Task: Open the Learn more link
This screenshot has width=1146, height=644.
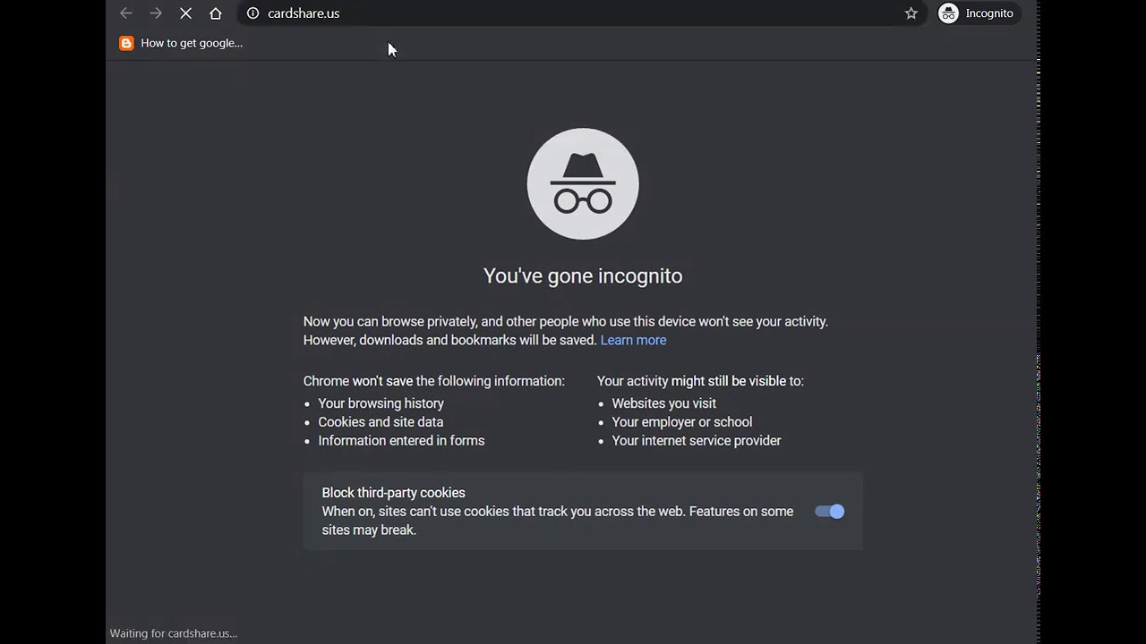Action: pyautogui.click(x=633, y=340)
